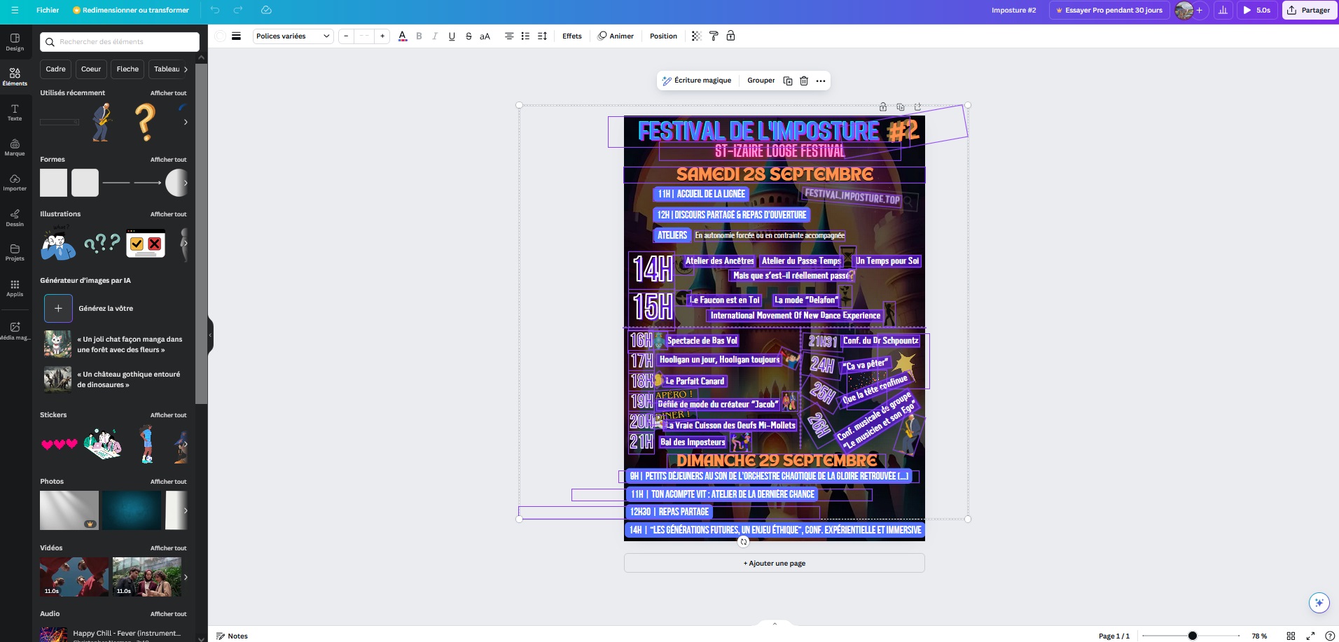Lock the selected elements
Image resolution: width=1339 pixels, height=642 pixels.
(730, 36)
